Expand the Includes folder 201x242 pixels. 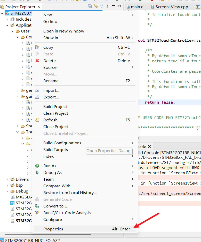(7, 19)
